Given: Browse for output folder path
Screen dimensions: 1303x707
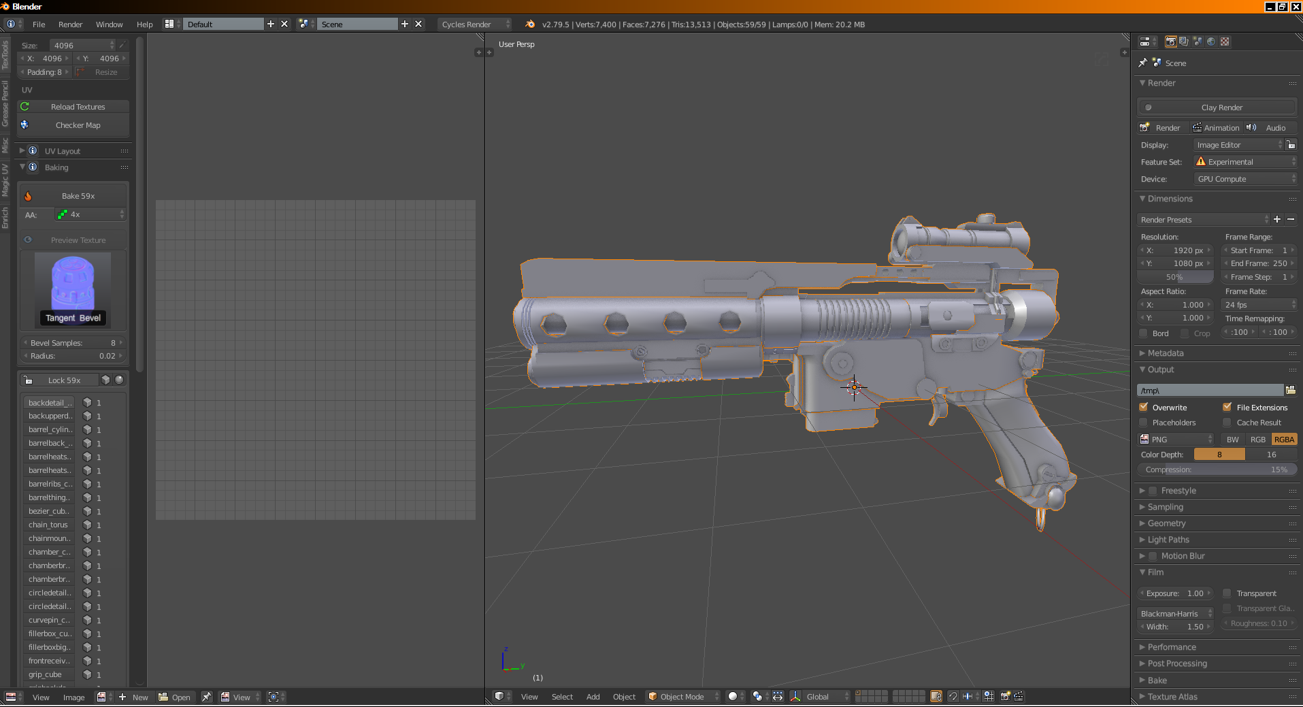Looking at the screenshot, I should tap(1291, 390).
